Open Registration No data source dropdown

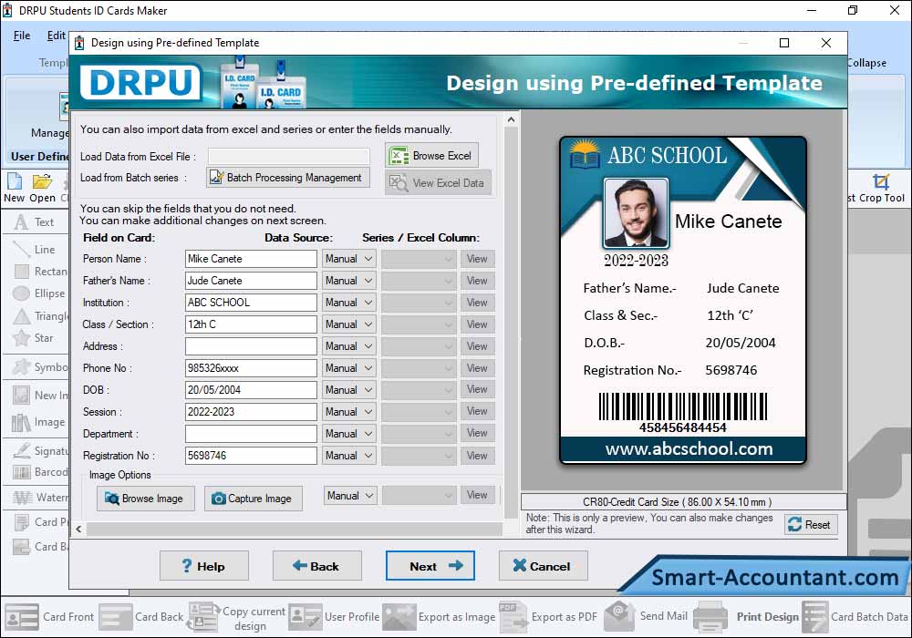point(349,456)
